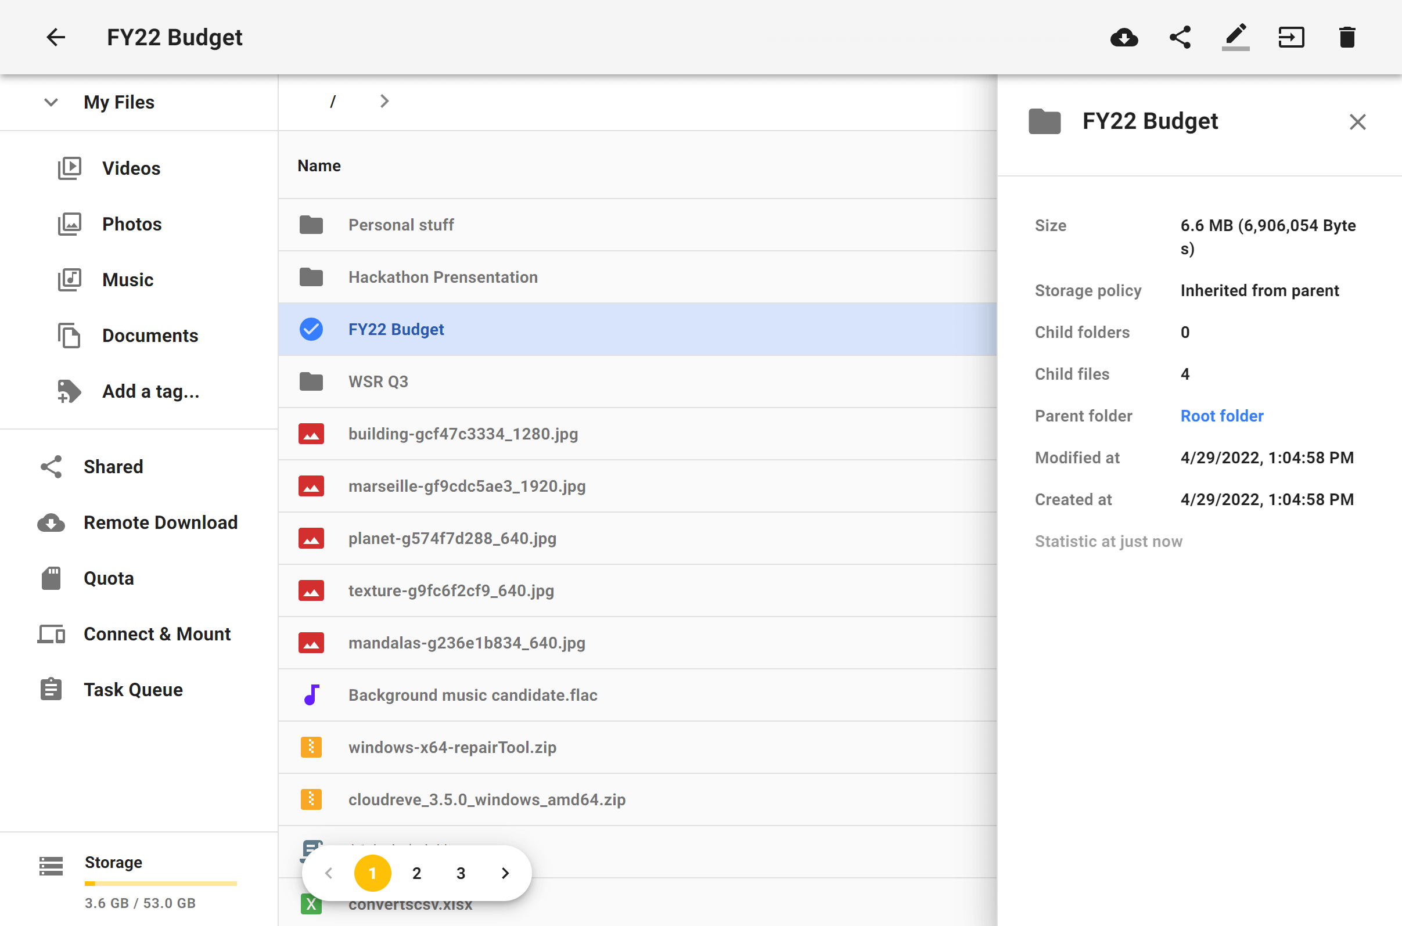Expand My Files section in sidebar

point(49,102)
